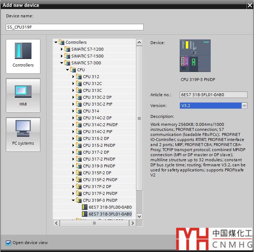
Task: Select the CPU 312C tree entry
Action: click(x=92, y=84)
